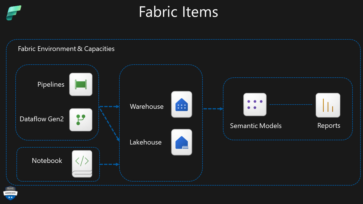Click the Reports bar chart icon
The width and height of the screenshot is (363, 204).
pyautogui.click(x=328, y=105)
